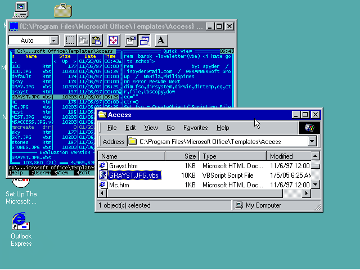Toggle Full screen icon in DOS toolbar
The height and width of the screenshot is (270, 360).
click(113, 40)
